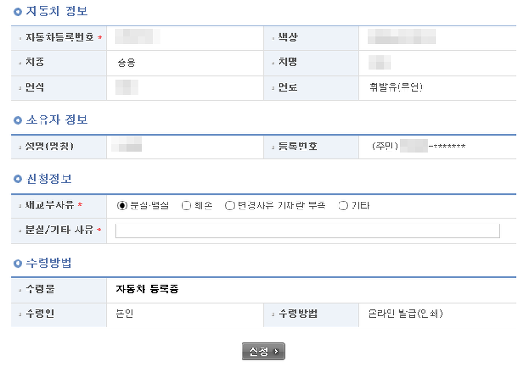Screen dimensions: 529x367
Task: Click the 승용 vehicle type value
Action: [126, 62]
